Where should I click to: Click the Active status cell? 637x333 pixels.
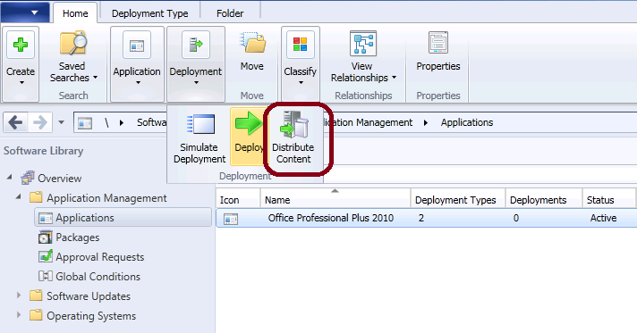[x=603, y=218]
